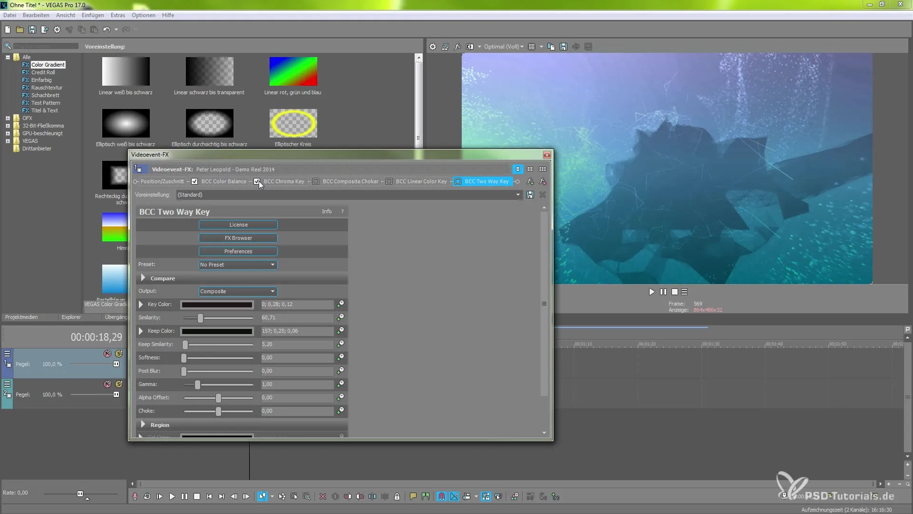The image size is (913, 514).
Task: Click the FX Browser button
Action: click(x=238, y=238)
